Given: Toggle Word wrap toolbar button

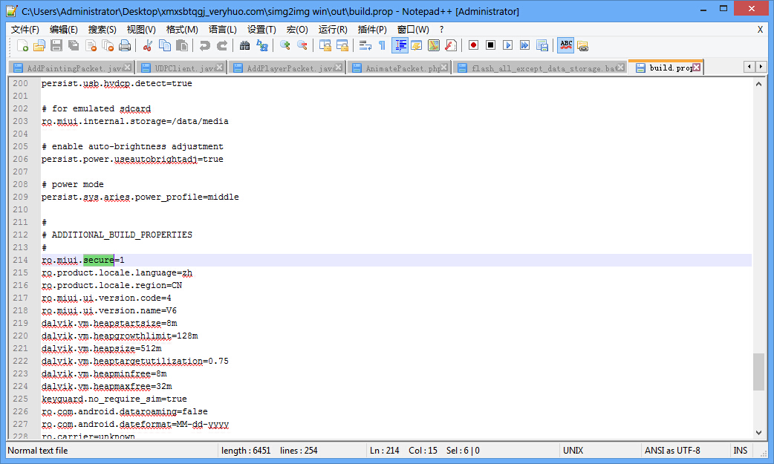Looking at the screenshot, I should (365, 45).
